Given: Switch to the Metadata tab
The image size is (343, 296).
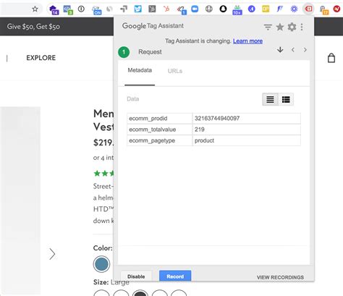Looking at the screenshot, I should coord(140,70).
